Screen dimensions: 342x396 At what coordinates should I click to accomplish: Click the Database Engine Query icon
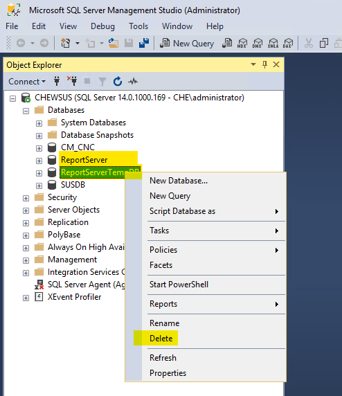coord(227,43)
